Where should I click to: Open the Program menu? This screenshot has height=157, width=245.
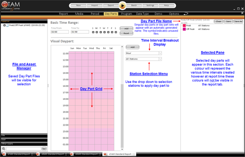pyautogui.click(x=126, y=14)
